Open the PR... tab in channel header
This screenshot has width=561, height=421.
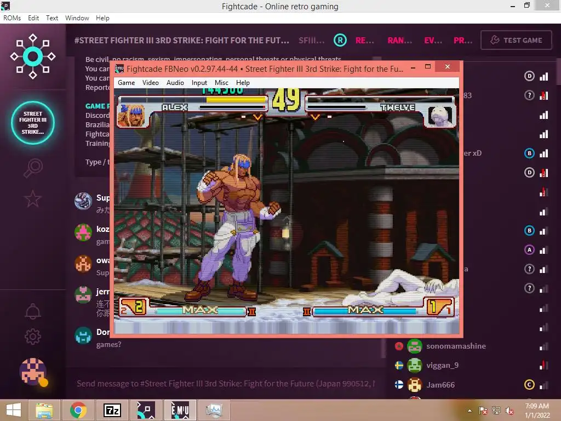pyautogui.click(x=463, y=41)
